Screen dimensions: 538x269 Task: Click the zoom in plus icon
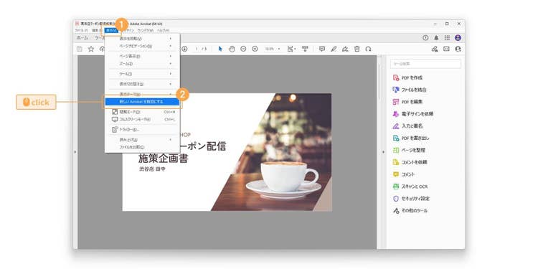(255, 49)
